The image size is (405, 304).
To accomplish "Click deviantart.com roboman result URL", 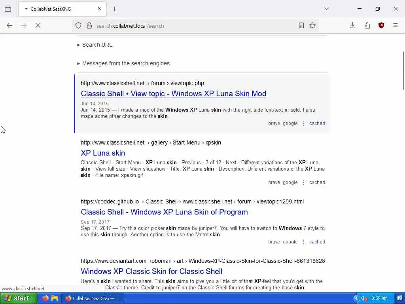I will 203,261.
